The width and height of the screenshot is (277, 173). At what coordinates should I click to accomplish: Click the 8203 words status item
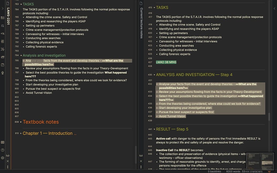[233, 171]
